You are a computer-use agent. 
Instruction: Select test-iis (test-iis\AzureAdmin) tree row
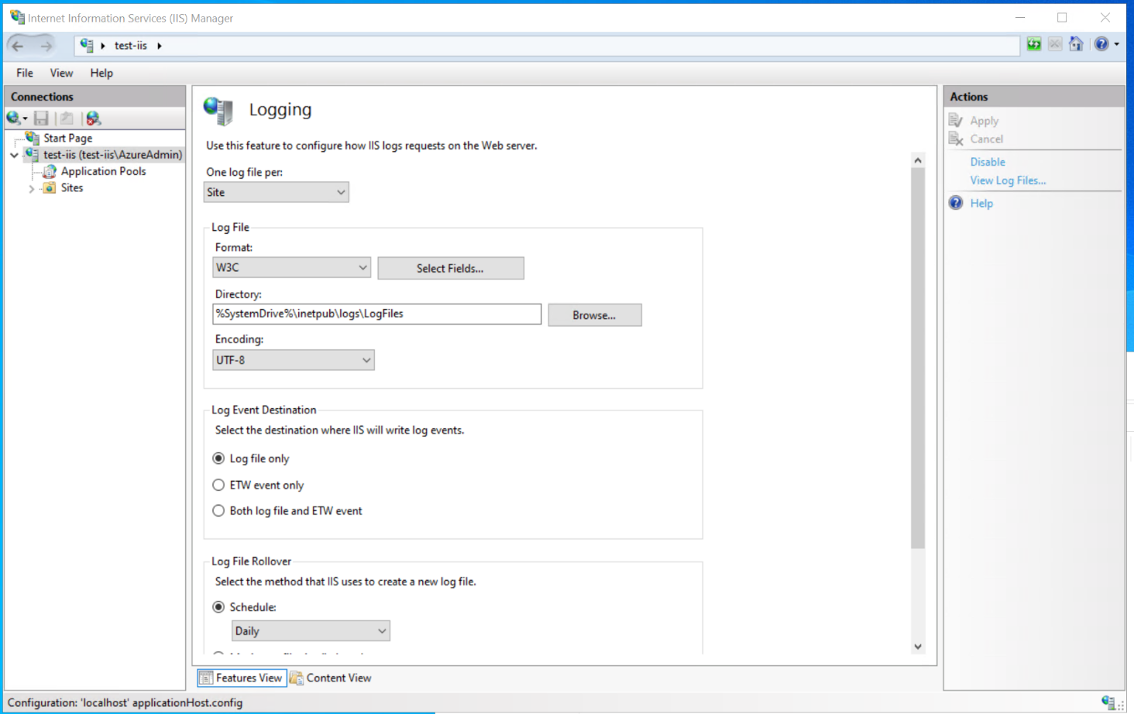click(113, 155)
